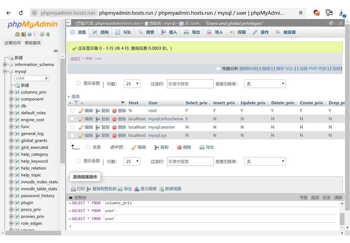Edit the root user row
350x243 pixels.
[86, 111]
